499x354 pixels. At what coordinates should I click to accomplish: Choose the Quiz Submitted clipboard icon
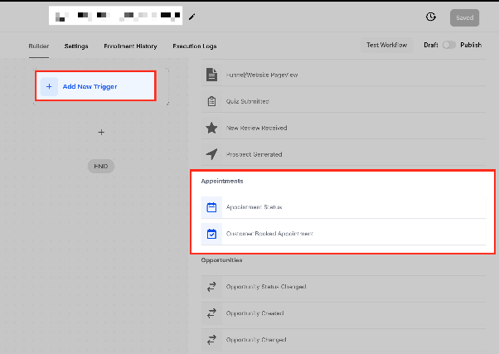211,101
